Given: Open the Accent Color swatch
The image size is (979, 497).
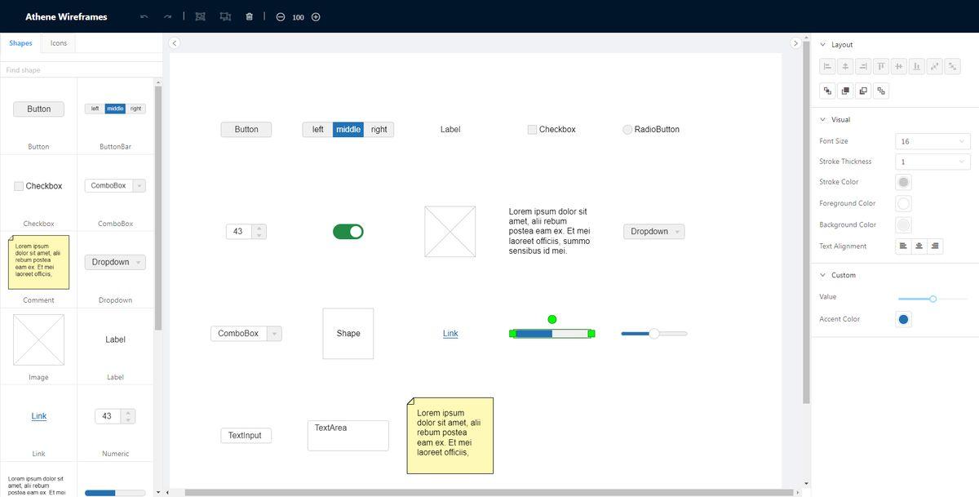Looking at the screenshot, I should pyautogui.click(x=903, y=319).
